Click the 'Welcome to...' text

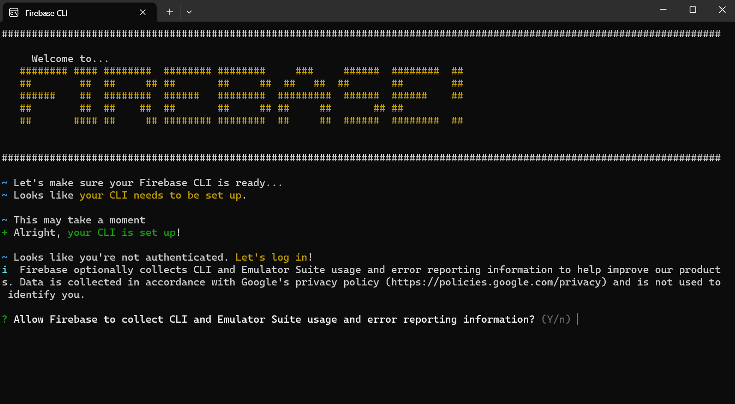click(70, 59)
